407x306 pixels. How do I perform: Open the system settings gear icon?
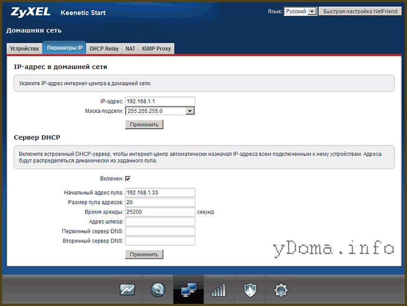click(281, 290)
